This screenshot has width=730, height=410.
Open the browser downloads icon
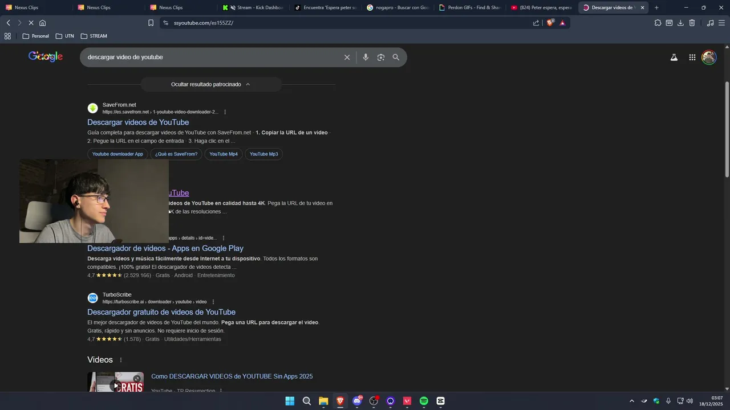(680, 23)
